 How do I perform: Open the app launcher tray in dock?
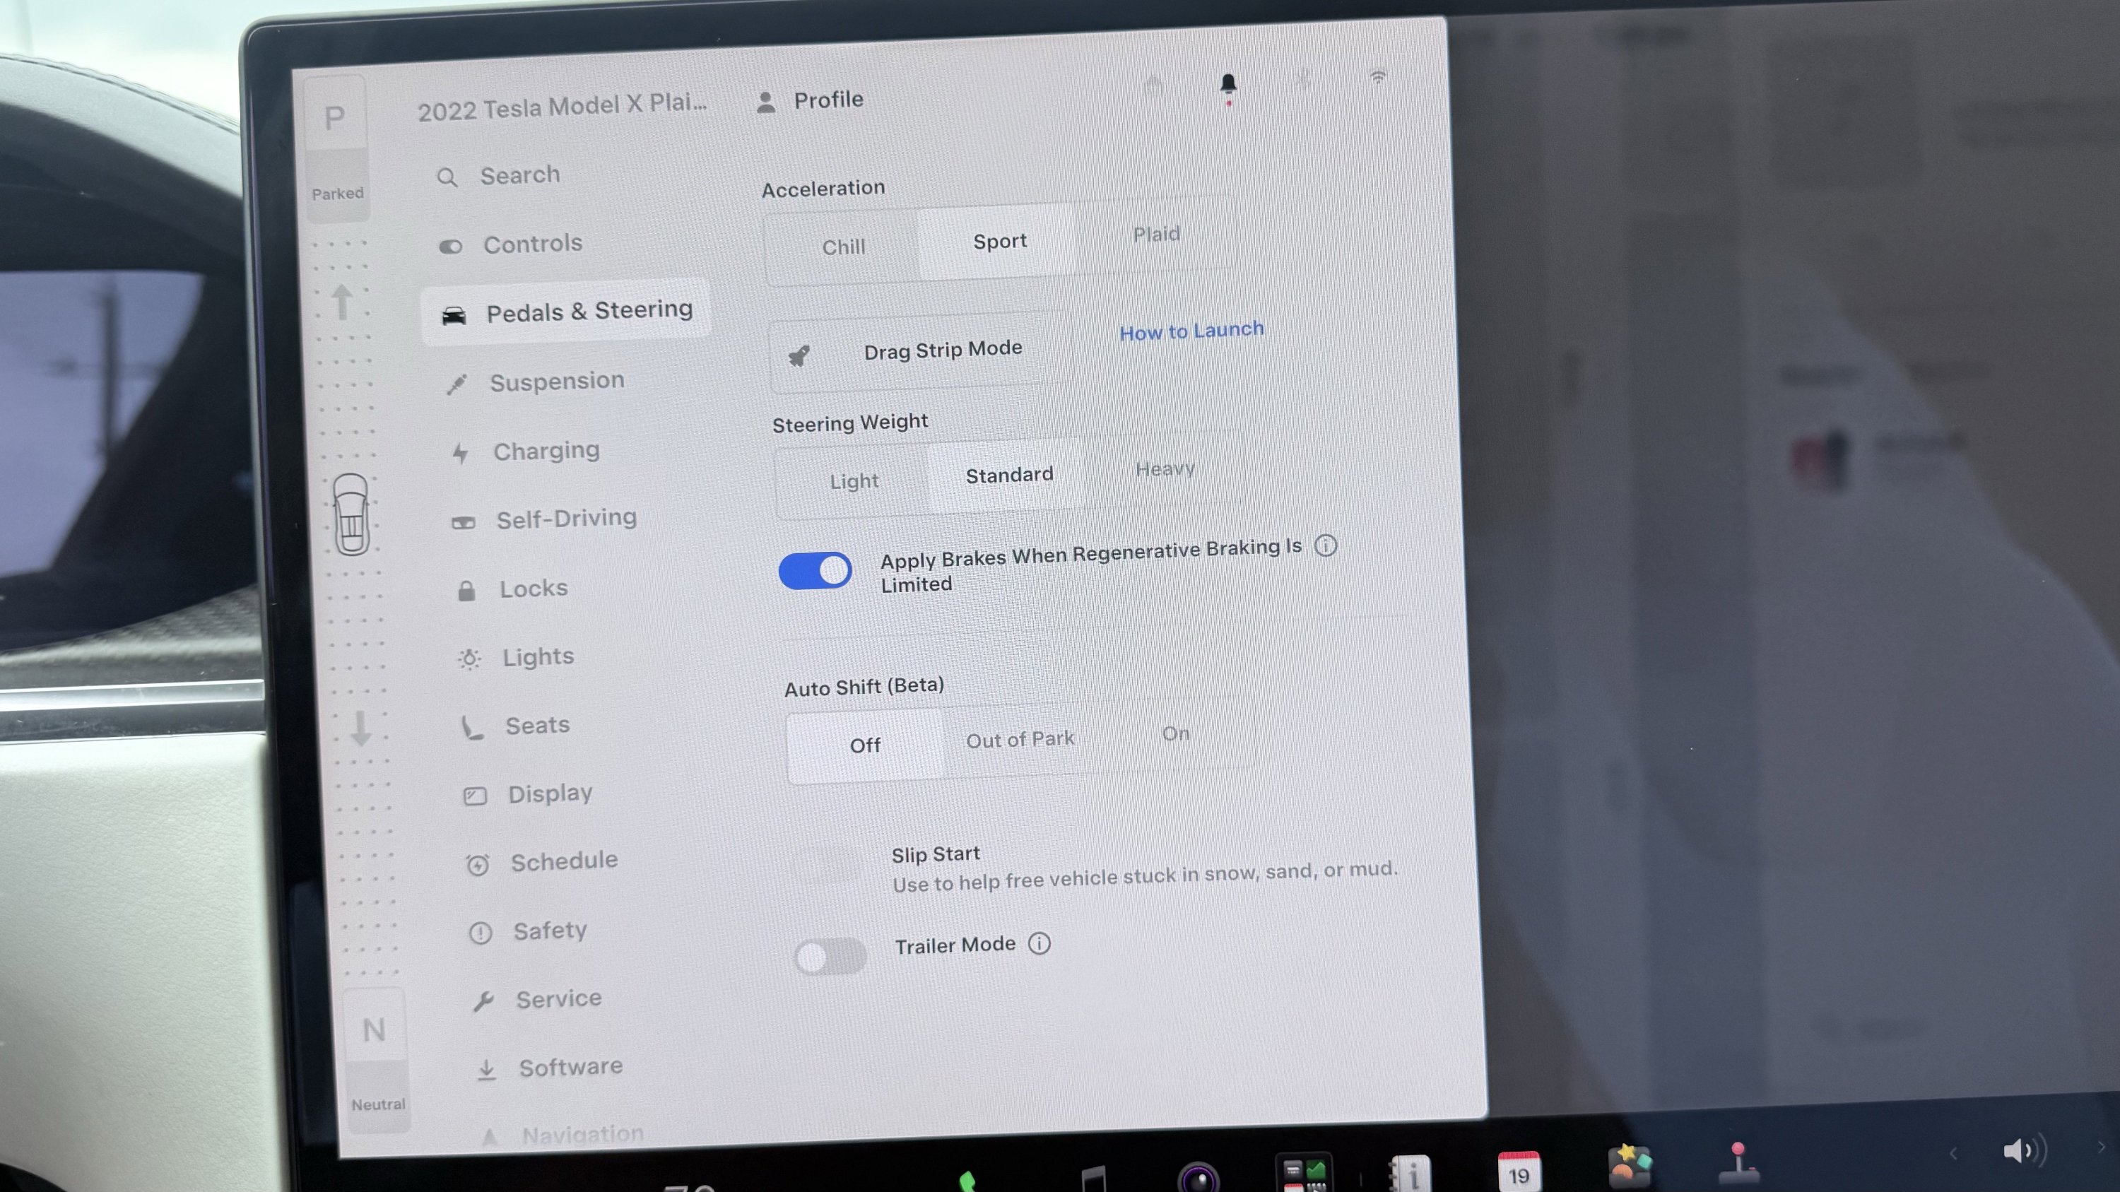(x=1304, y=1173)
